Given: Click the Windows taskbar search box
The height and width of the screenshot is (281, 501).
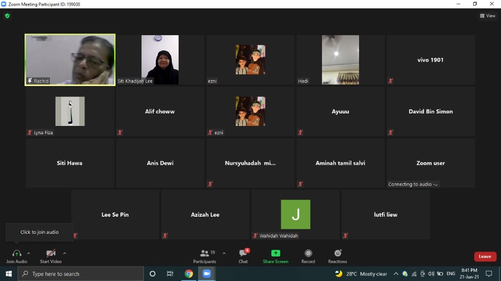Looking at the screenshot, I should [81, 274].
